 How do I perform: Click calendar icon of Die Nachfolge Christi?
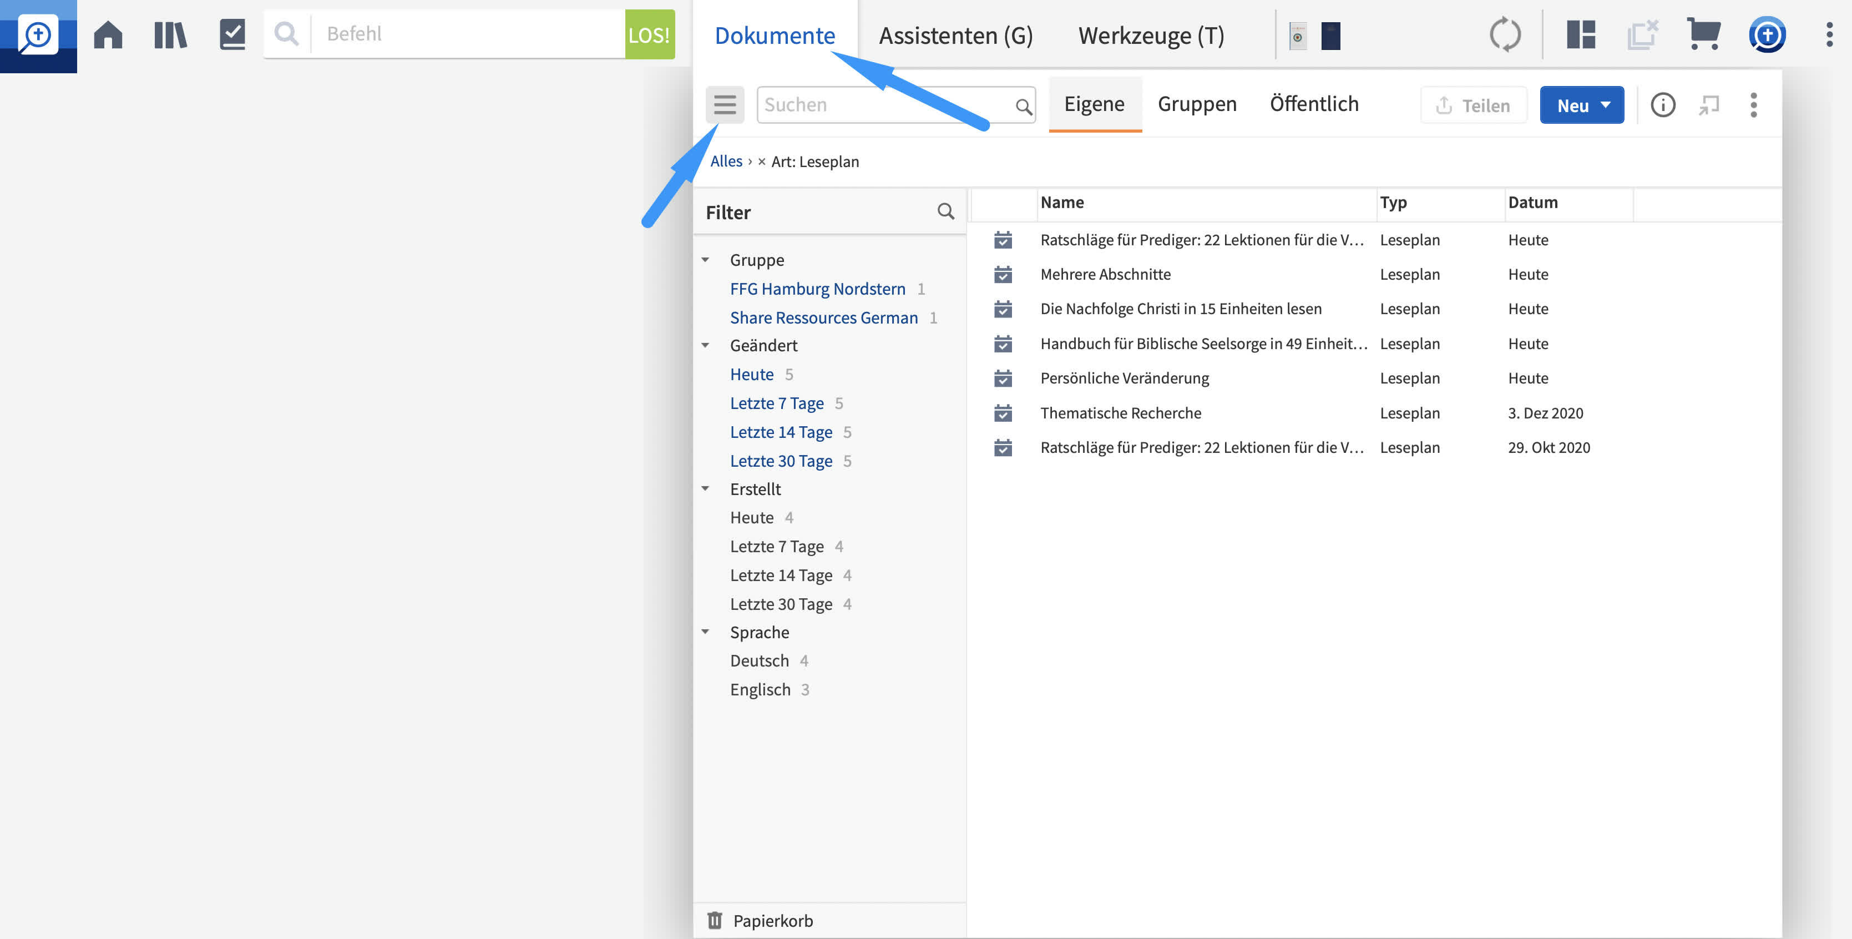click(1003, 309)
